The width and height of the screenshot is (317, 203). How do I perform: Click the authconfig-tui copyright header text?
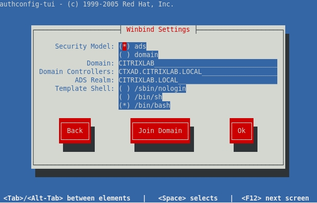87,4
